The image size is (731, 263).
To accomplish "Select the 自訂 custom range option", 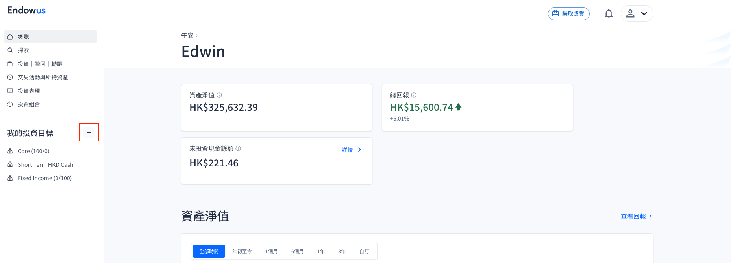I will 364,251.
